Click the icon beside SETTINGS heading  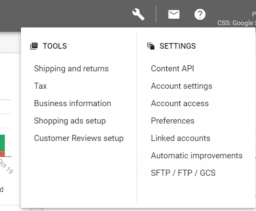pyautogui.click(x=151, y=46)
